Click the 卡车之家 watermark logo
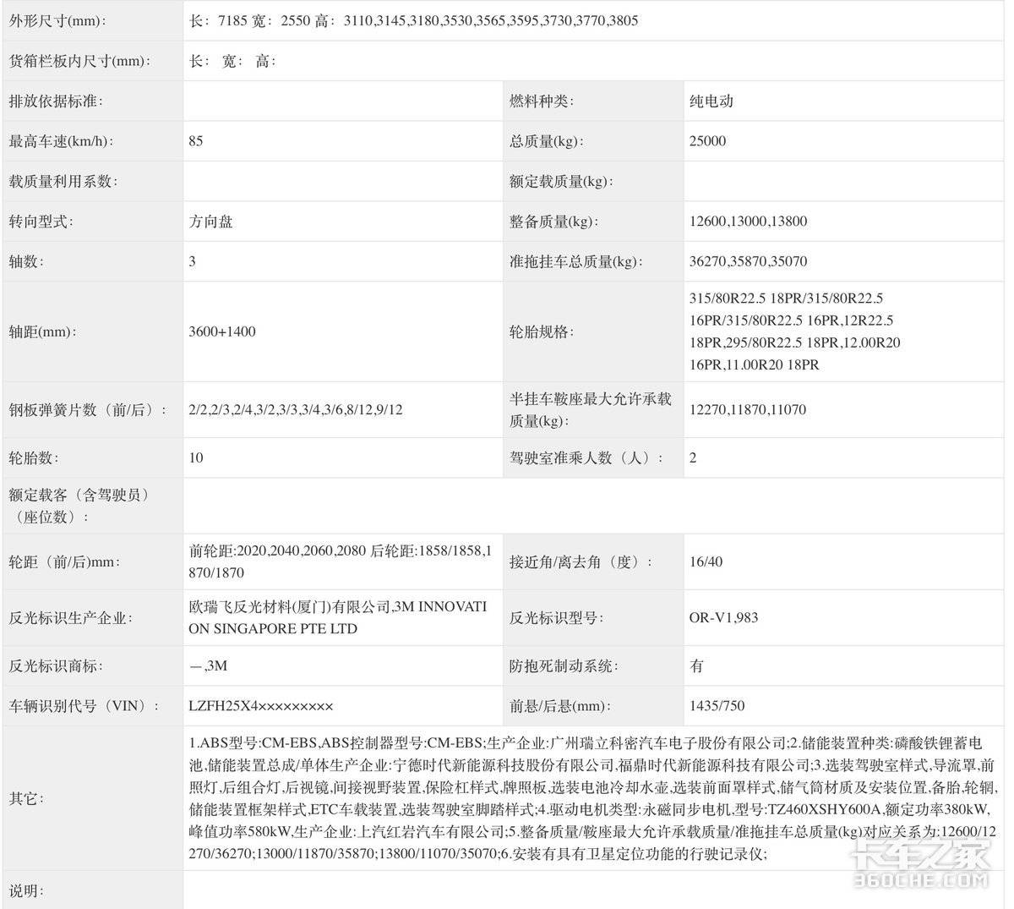 click(919, 864)
